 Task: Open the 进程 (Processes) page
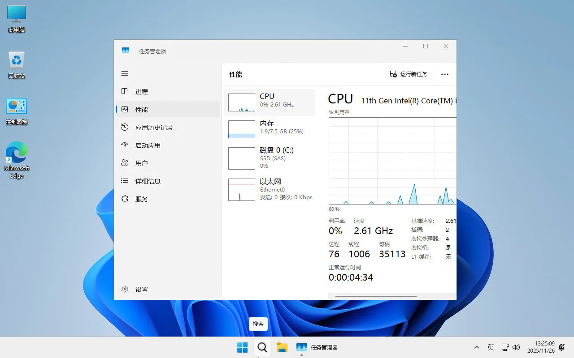tap(141, 91)
